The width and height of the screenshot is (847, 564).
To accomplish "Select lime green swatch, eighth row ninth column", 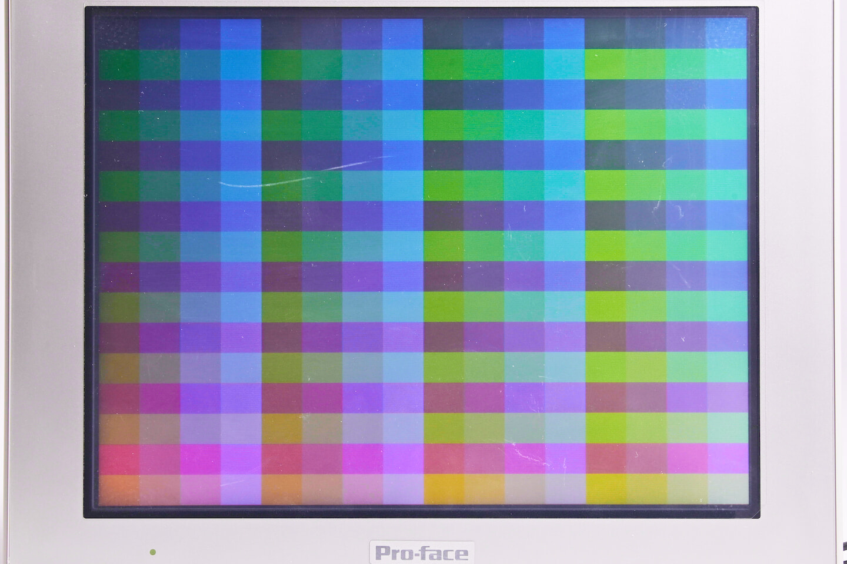I will click(443, 246).
